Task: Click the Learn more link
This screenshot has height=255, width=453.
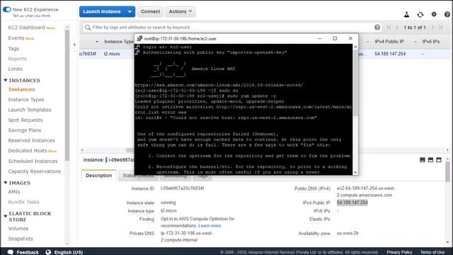Action: pyautogui.click(x=210, y=226)
